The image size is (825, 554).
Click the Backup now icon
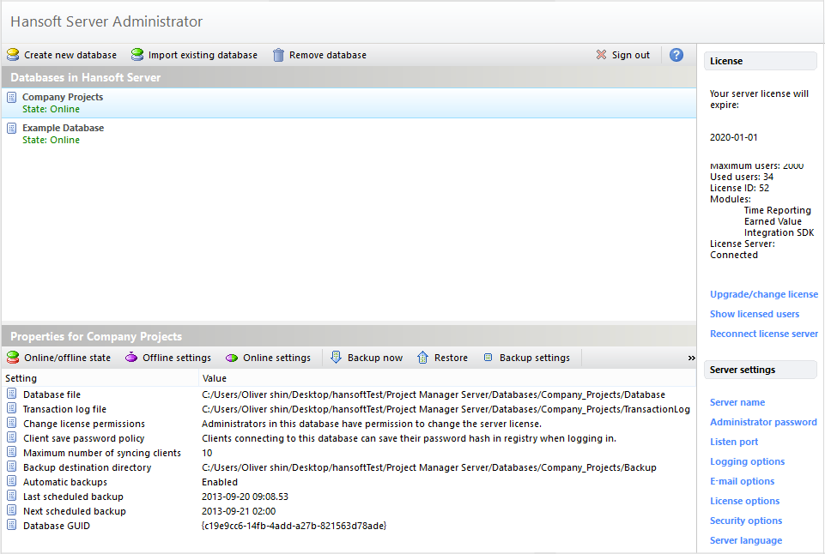(336, 358)
